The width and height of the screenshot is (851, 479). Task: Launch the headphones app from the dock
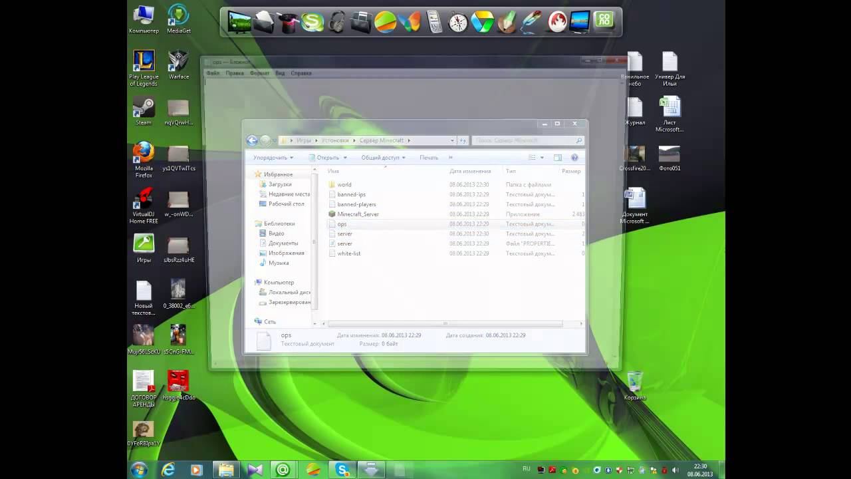click(x=336, y=22)
